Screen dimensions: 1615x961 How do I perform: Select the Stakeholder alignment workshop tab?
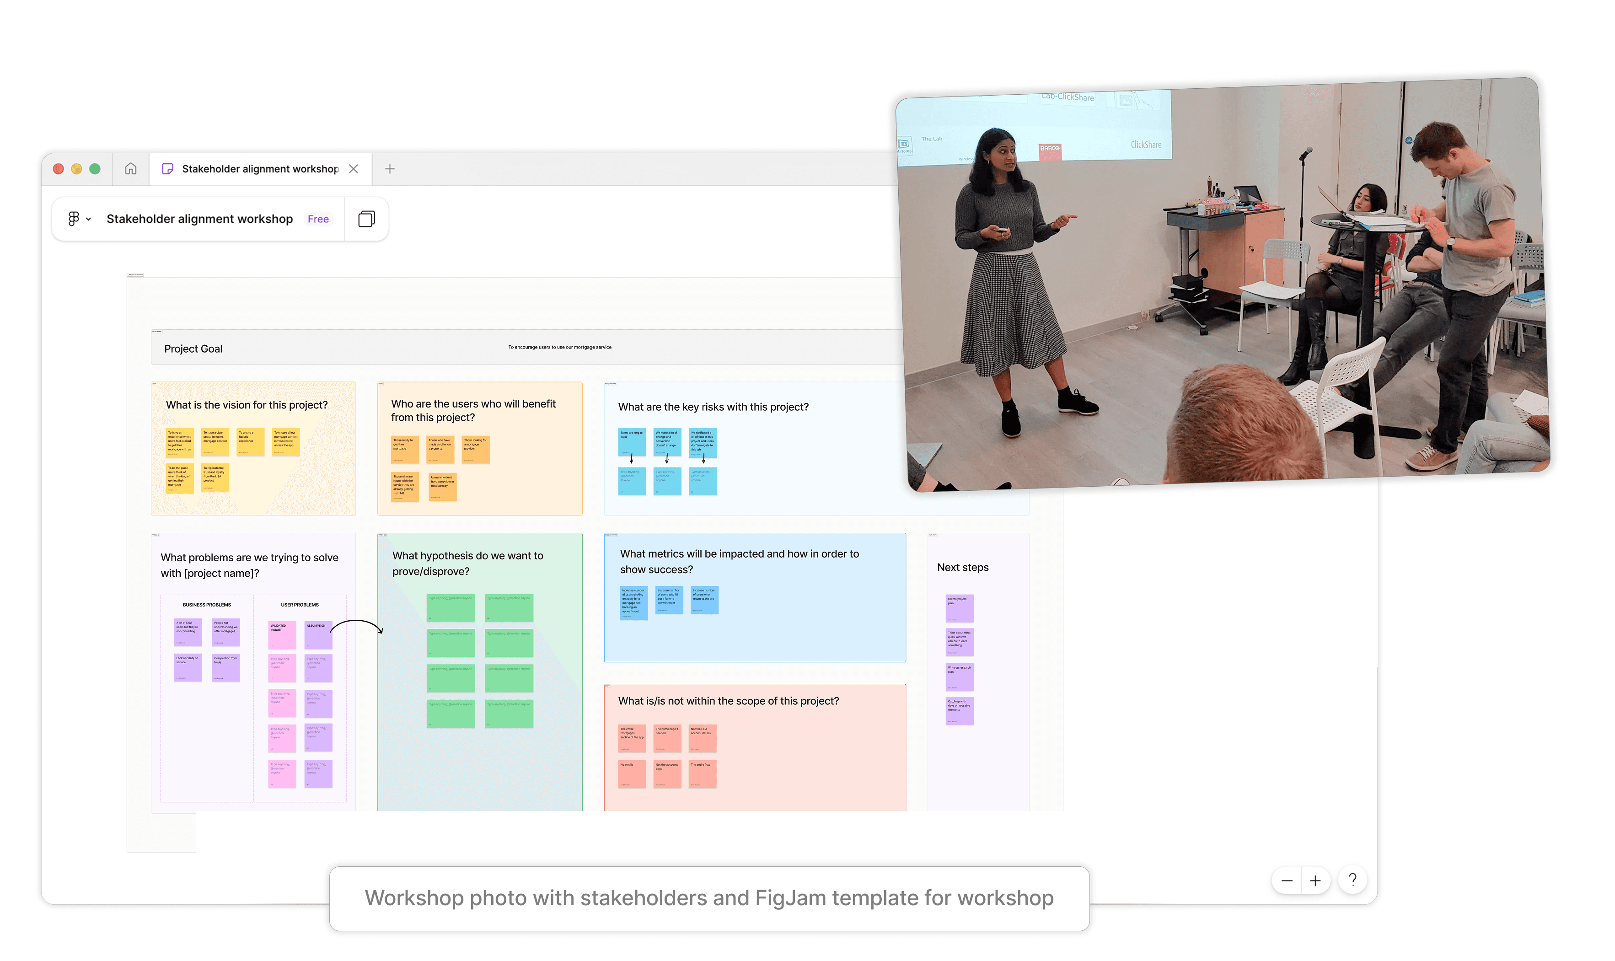click(x=260, y=169)
